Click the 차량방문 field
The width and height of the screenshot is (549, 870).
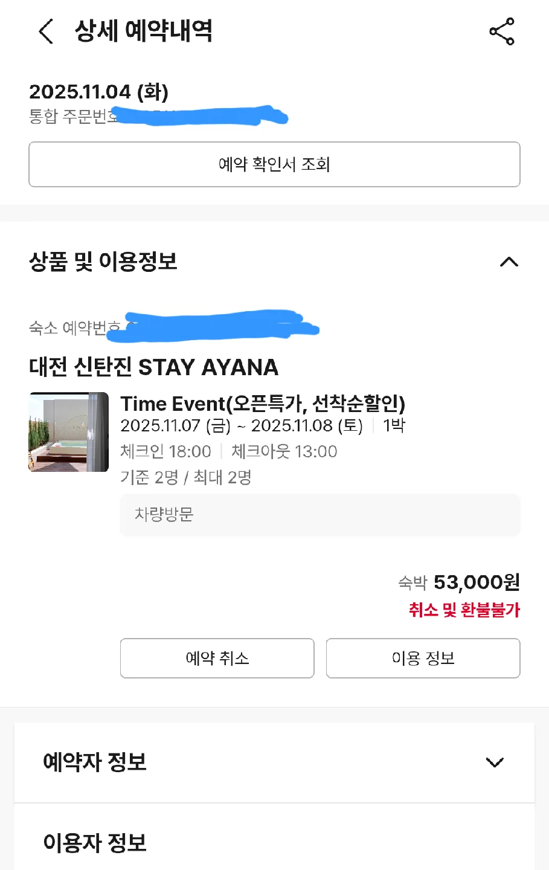[x=320, y=515]
